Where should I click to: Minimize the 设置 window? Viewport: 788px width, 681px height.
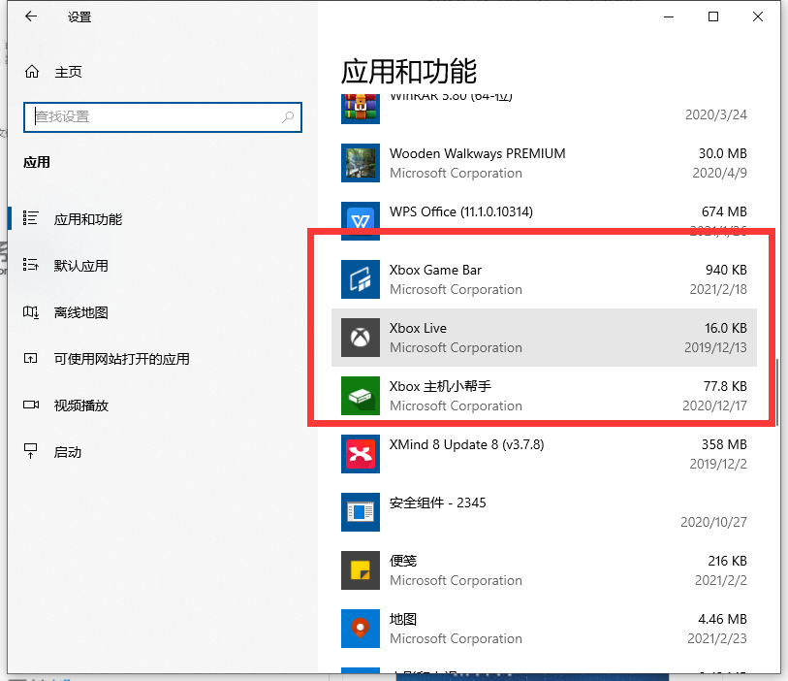pos(669,16)
